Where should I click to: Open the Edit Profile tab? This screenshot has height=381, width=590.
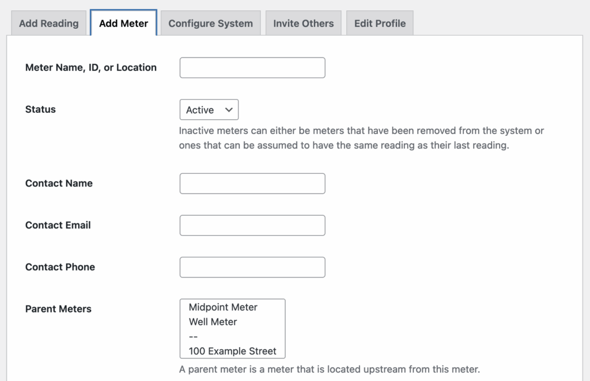pos(380,24)
